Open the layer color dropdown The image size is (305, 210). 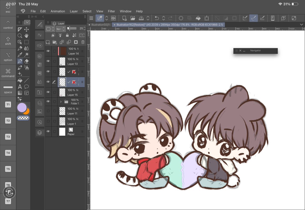pos(50,29)
